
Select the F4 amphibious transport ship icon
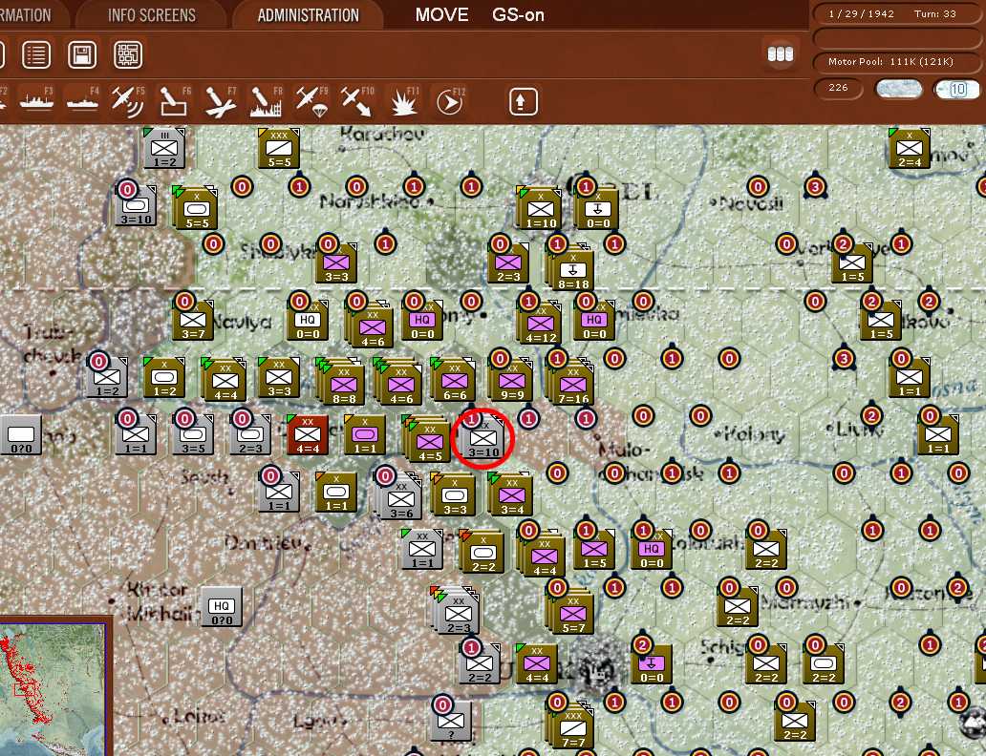[x=83, y=102]
